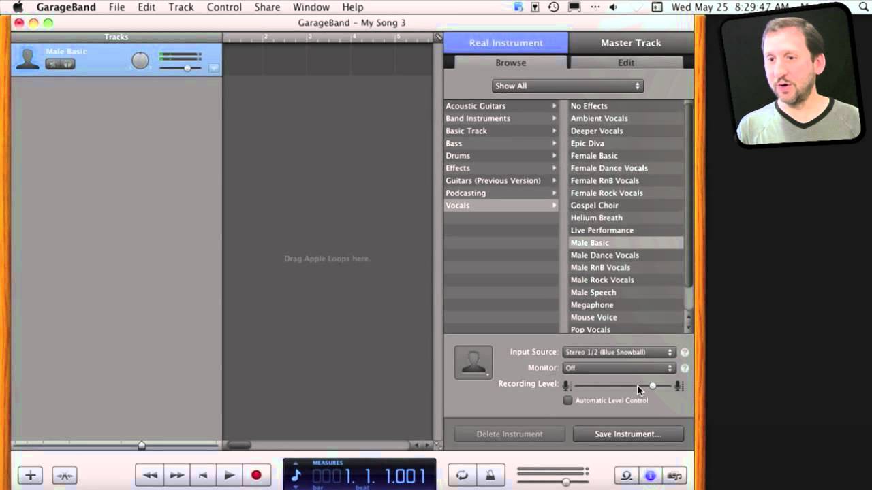Click the display icon in the menu bar
This screenshot has height=490, width=872.
[x=574, y=7]
